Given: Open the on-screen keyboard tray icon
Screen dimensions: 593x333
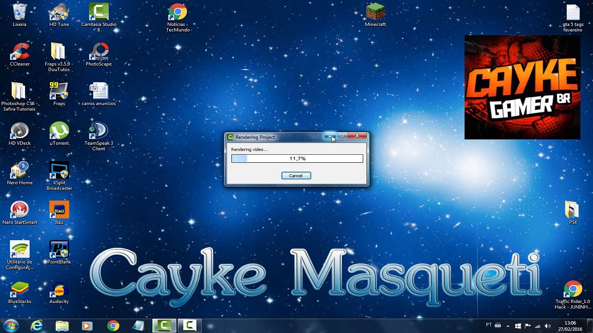Looking at the screenshot, I should point(498,326).
